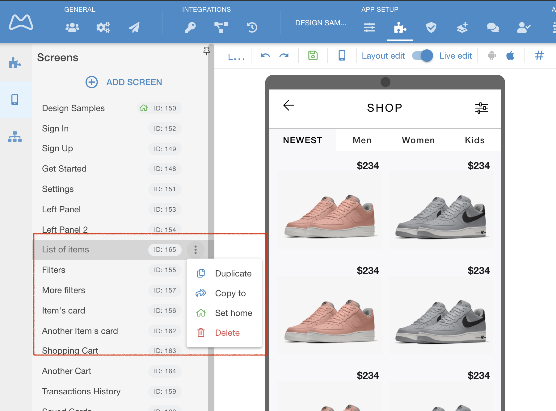Click the paper plane publish icon
This screenshot has width=556, height=411.
(134, 27)
